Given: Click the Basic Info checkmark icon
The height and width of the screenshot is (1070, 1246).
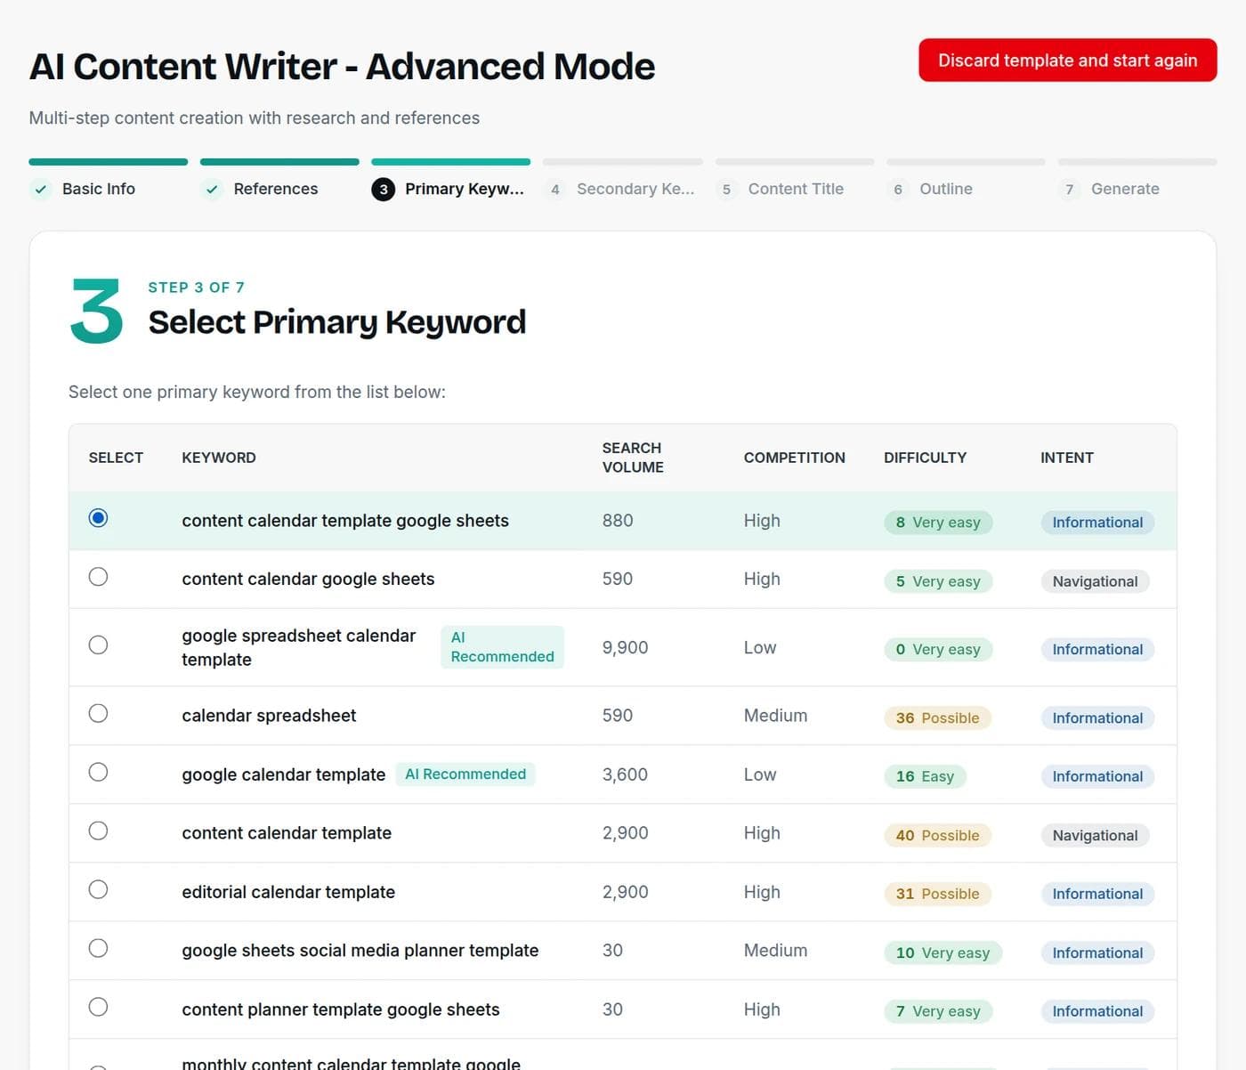Looking at the screenshot, I should [41, 189].
